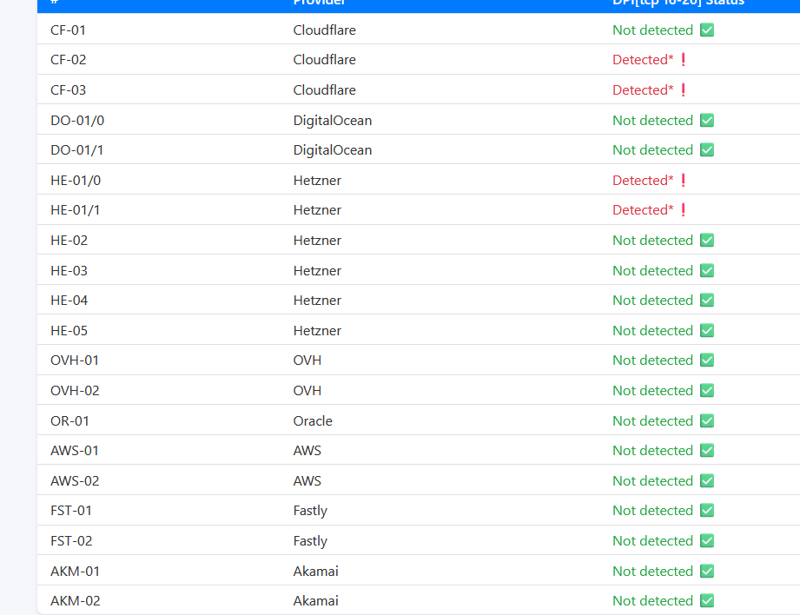Click the Oracle provider cell
The height and width of the screenshot is (615, 800).
pos(313,421)
